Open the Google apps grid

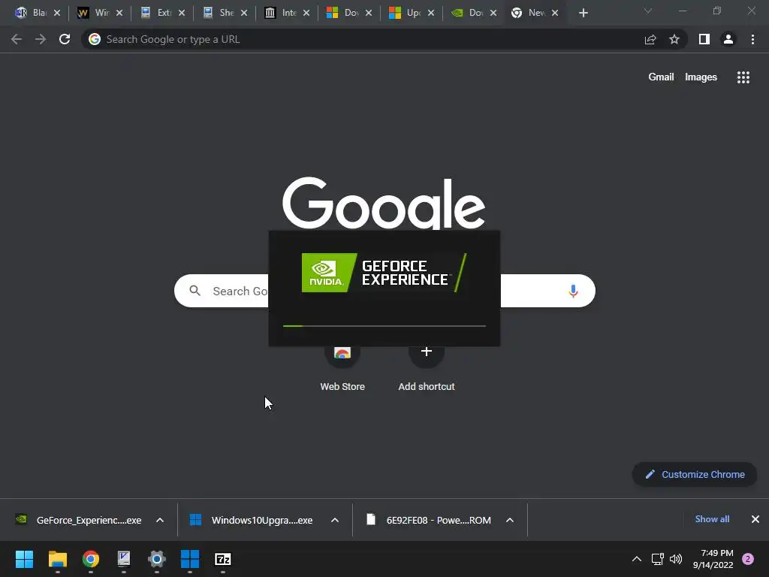tap(743, 77)
